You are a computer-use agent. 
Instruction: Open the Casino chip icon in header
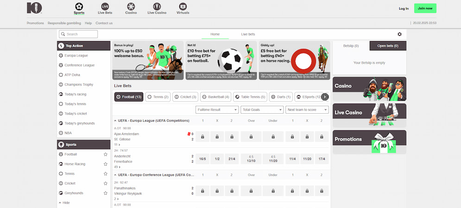[131, 6]
